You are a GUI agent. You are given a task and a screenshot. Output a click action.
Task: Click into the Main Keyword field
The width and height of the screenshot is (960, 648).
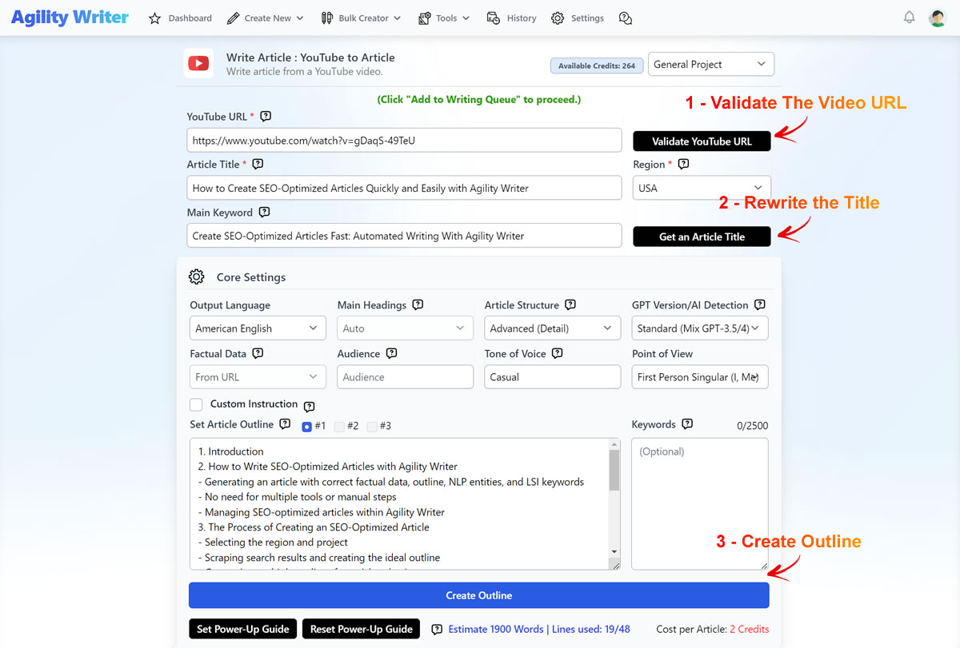pyautogui.click(x=404, y=236)
